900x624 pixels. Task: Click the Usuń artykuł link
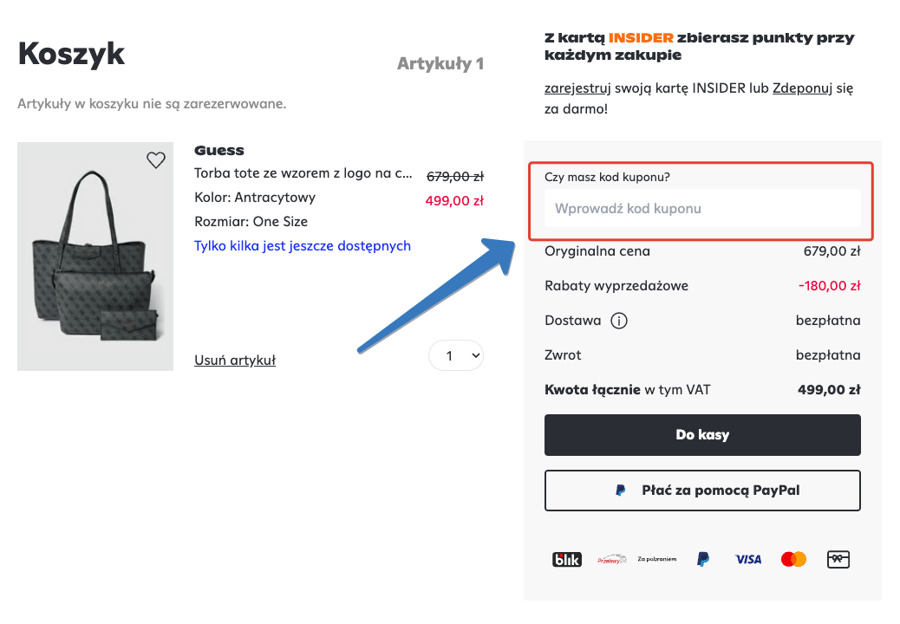click(235, 361)
